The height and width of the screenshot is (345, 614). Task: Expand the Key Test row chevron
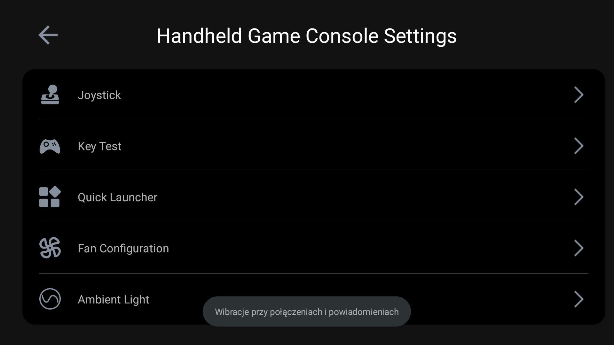pos(579,146)
